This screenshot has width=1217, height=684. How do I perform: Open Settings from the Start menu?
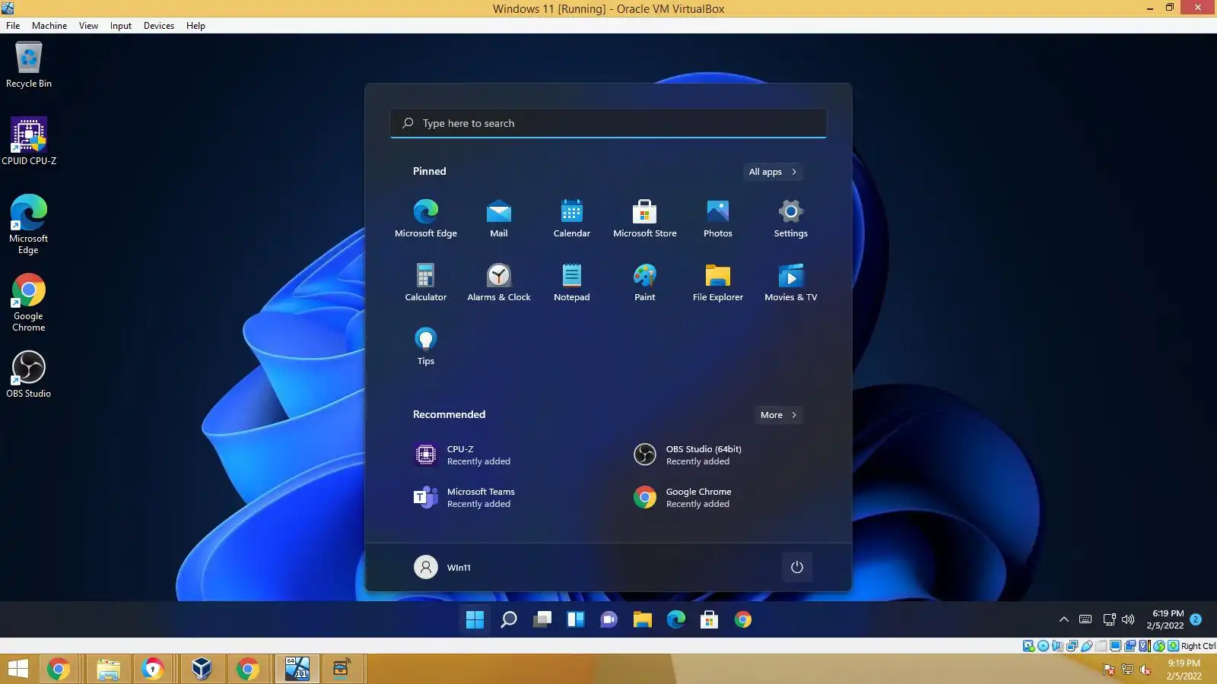click(791, 218)
